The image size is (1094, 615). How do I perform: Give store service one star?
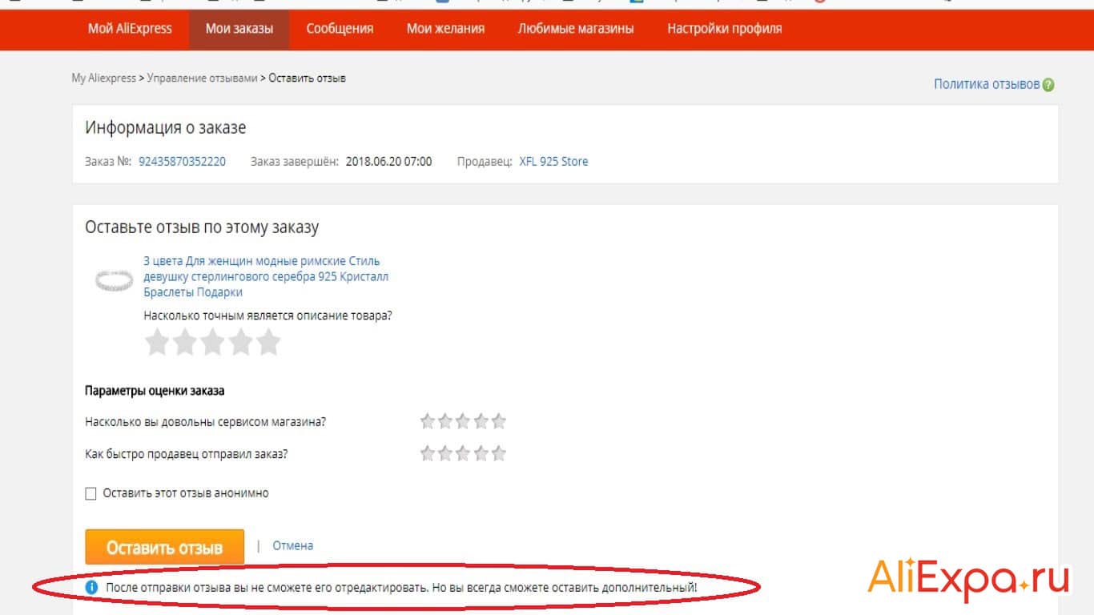pyautogui.click(x=428, y=421)
